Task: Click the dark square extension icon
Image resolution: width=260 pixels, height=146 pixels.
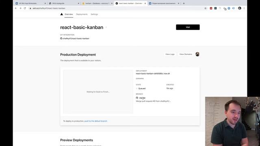Action: click(x=215, y=8)
